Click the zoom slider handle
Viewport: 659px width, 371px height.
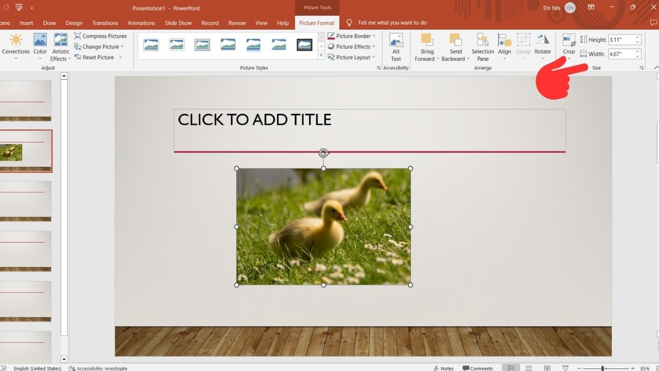[602, 368]
